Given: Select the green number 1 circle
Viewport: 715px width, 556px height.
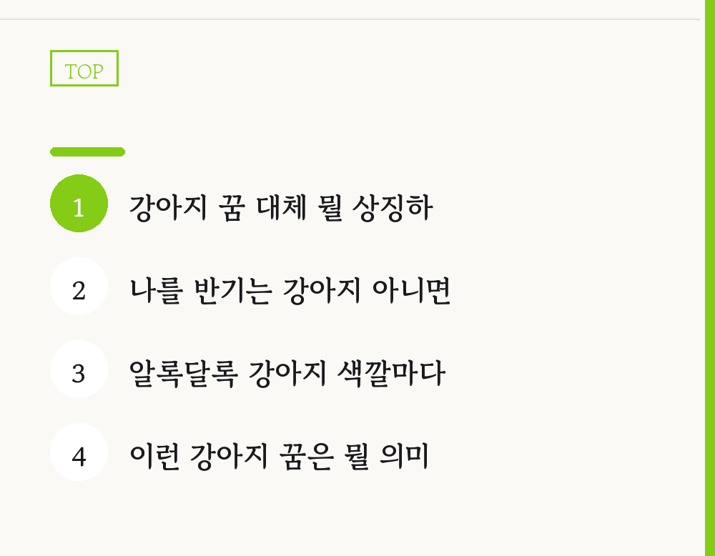Looking at the screenshot, I should click(x=79, y=203).
